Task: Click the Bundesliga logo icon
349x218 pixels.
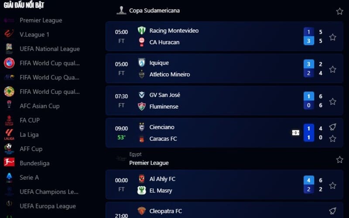Action: pyautogui.click(x=9, y=163)
